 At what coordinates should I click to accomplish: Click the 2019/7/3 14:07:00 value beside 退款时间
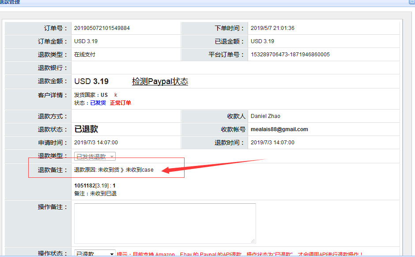point(272,143)
